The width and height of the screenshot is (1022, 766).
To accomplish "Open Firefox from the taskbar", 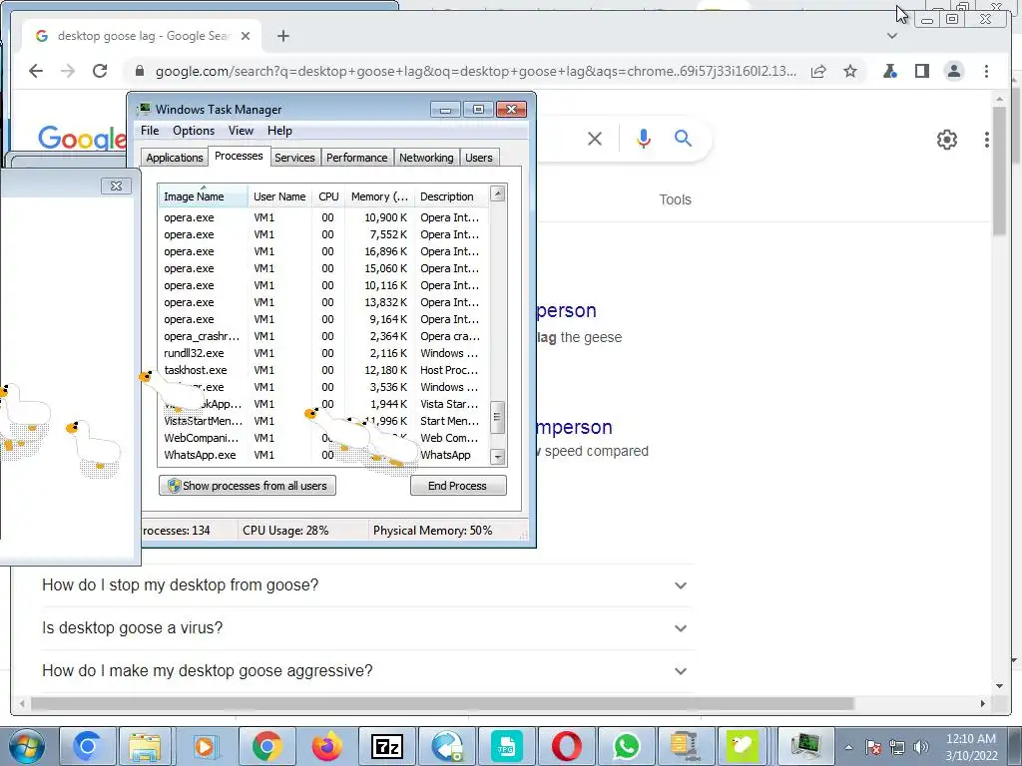I will pos(326,746).
